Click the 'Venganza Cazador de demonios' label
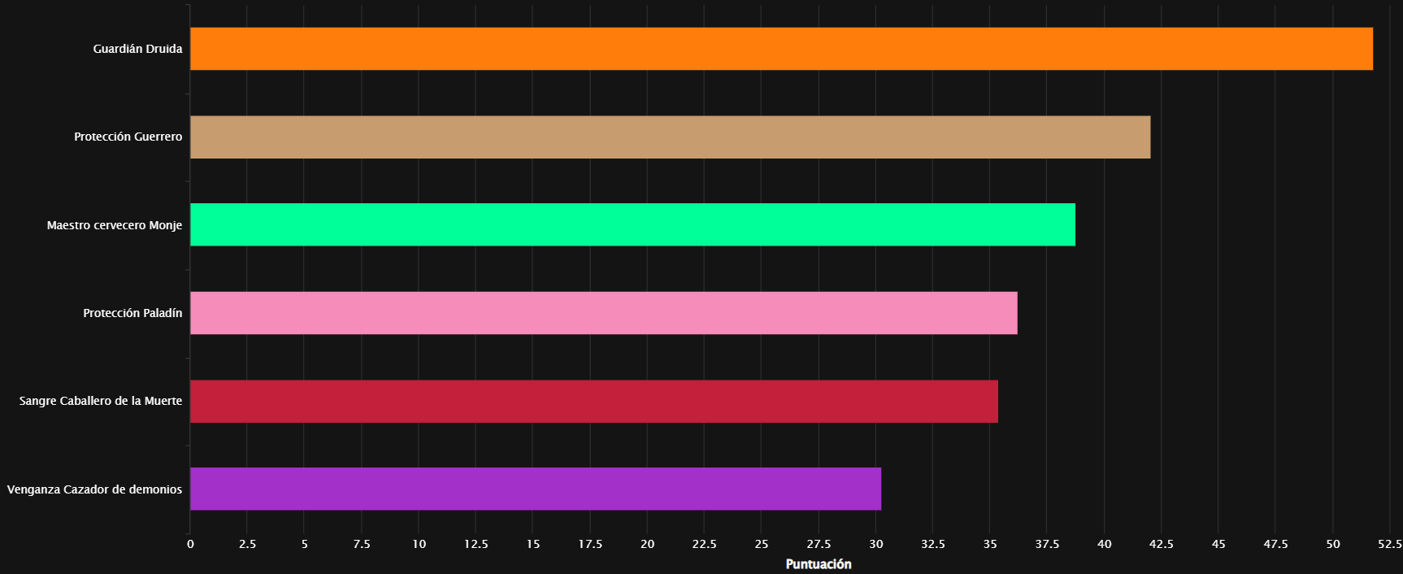Viewport: 1403px width, 574px height. 94,489
